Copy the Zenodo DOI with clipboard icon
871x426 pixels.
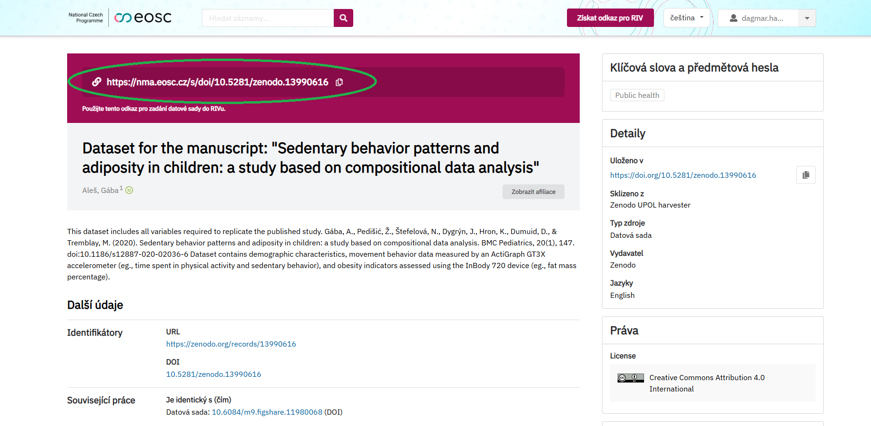806,175
